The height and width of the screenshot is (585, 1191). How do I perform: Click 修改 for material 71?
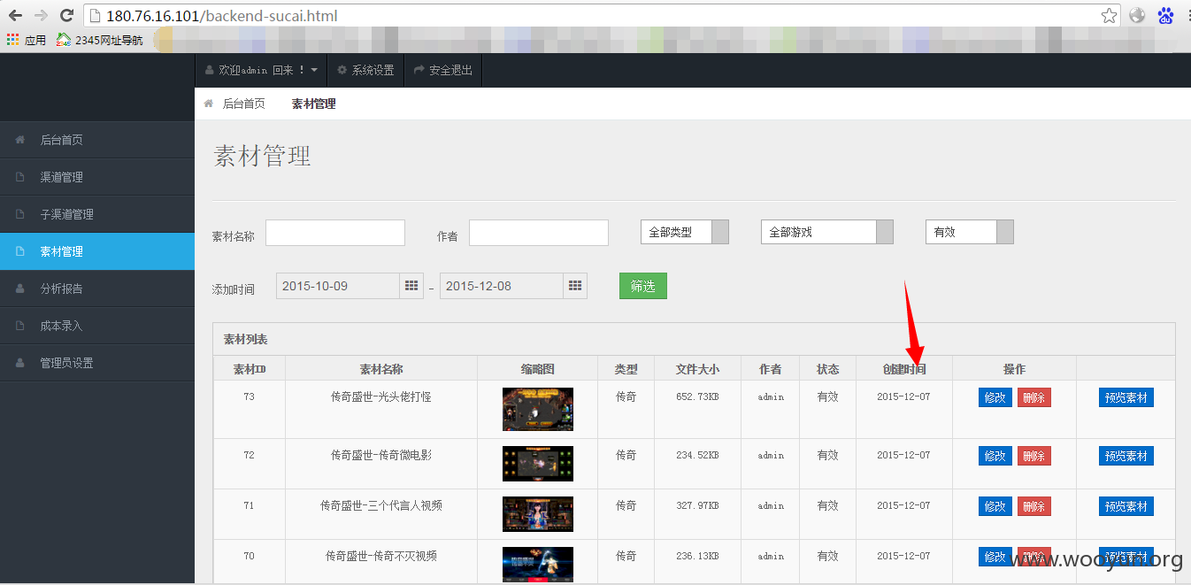[995, 506]
